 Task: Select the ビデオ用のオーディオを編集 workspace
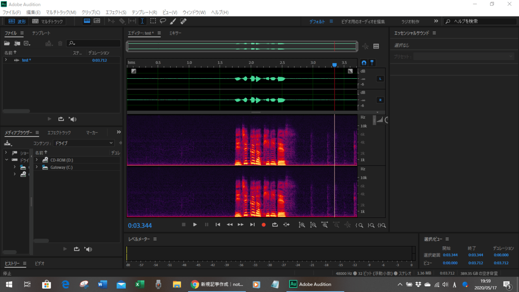[x=363, y=21]
